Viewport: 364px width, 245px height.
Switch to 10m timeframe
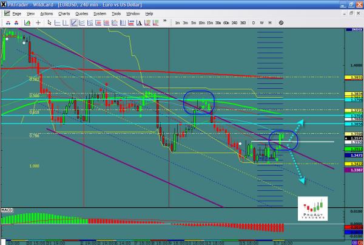point(202,23)
